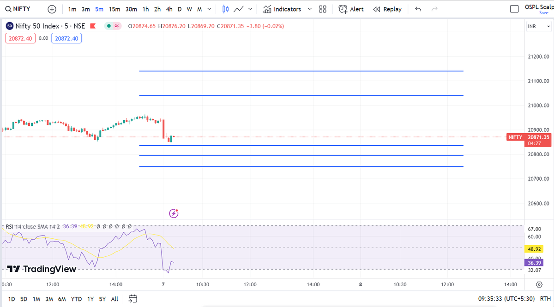
Task: Open chart time axis settings gear
Action: tap(539, 284)
